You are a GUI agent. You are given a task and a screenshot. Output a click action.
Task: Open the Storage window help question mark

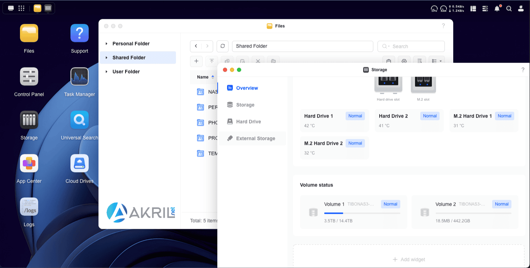pos(523,70)
